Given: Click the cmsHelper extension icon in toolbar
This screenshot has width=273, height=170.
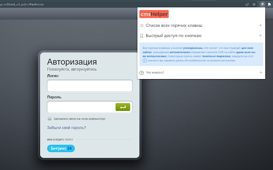Looking at the screenshot, I should tap(262, 4).
